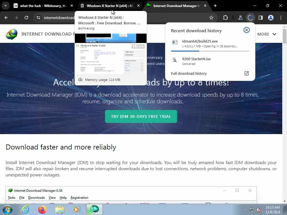
Task: Click the IDM globe logo
Action: click(11, 34)
